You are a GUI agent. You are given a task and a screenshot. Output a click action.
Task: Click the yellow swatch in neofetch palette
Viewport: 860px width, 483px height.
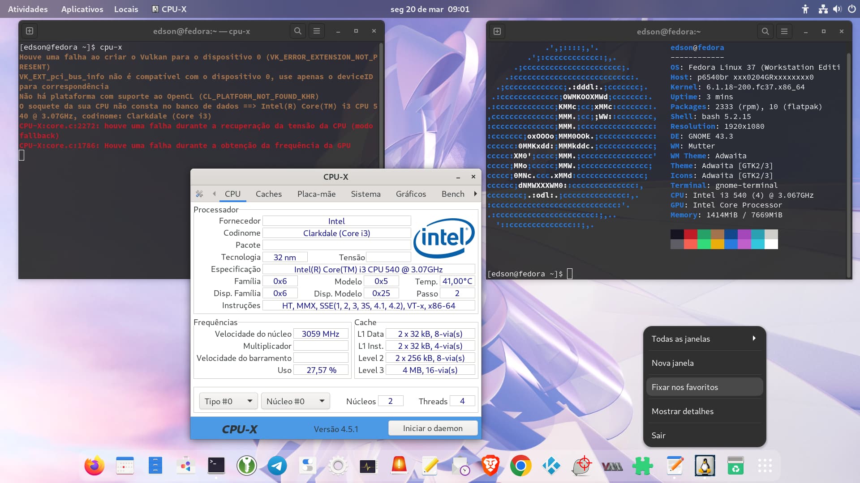(718, 244)
